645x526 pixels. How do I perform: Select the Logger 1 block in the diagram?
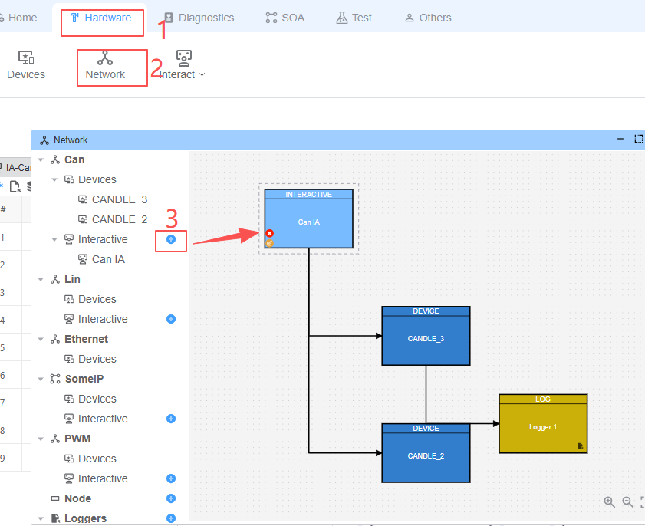point(542,427)
